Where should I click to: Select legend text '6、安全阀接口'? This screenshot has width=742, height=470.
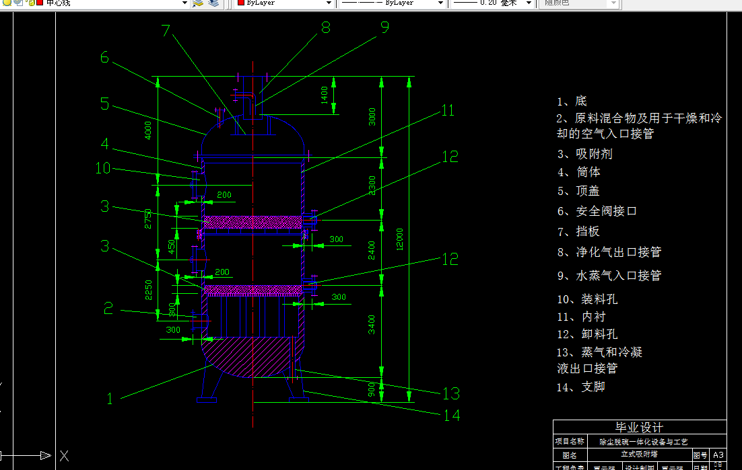pos(597,211)
